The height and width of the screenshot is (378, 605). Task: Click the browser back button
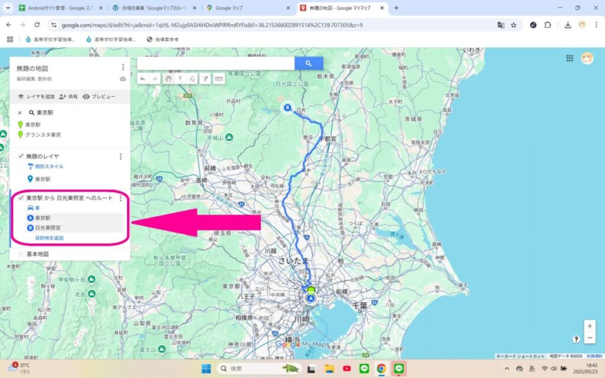(9, 25)
